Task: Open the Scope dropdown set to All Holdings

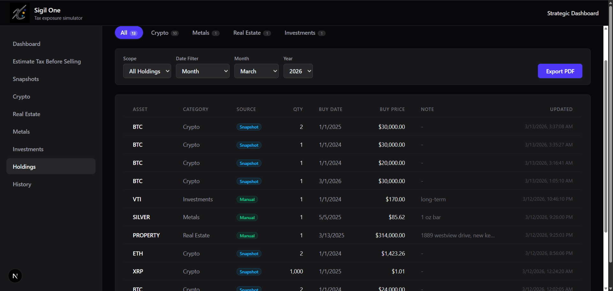Action: pos(147,71)
